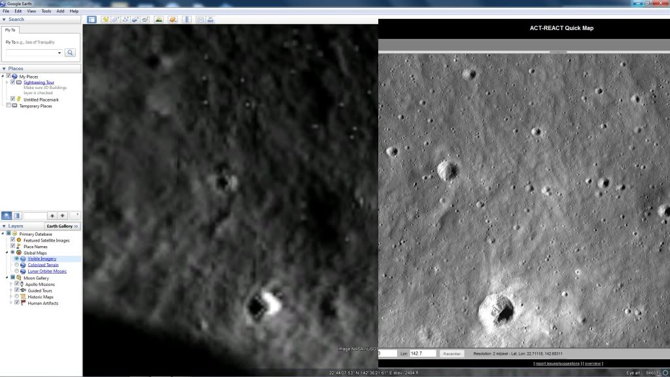Open the report issues/suggestions link
This screenshot has width=670, height=377.
(x=557, y=364)
